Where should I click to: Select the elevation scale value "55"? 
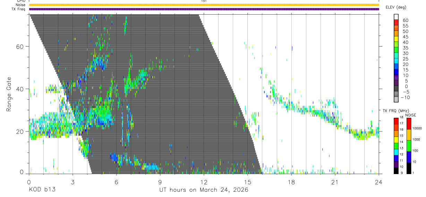(406, 26)
